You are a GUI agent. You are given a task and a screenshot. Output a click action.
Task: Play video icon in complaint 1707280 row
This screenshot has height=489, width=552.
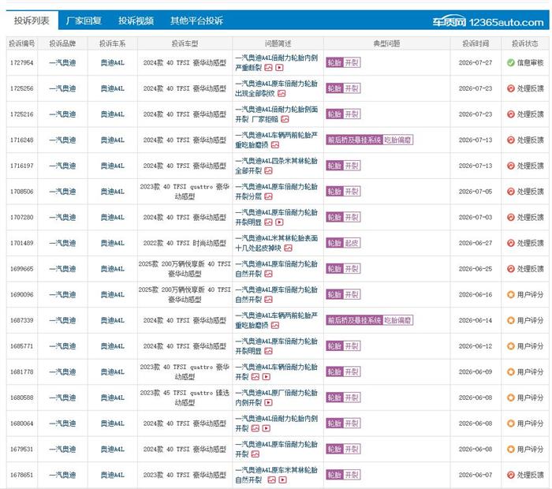click(x=279, y=222)
